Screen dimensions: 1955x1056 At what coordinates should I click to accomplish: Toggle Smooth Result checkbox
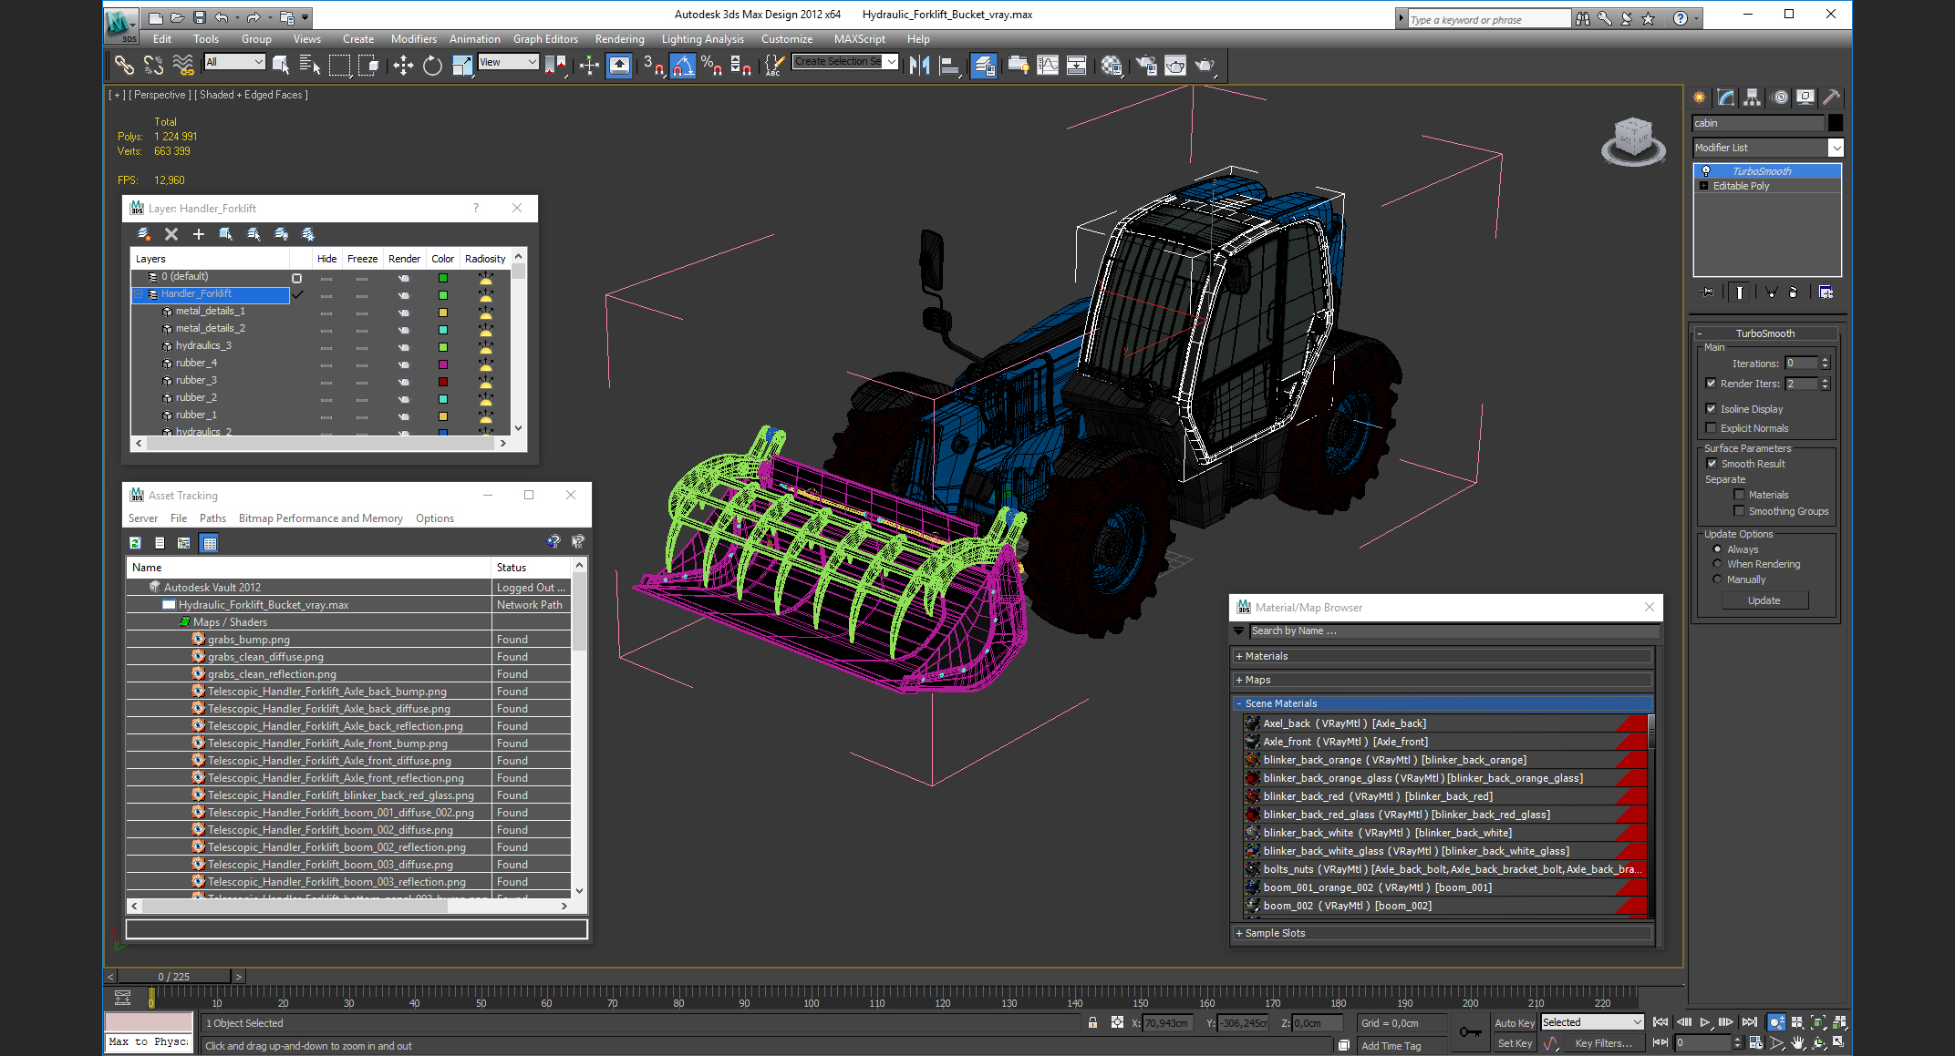tap(1712, 464)
